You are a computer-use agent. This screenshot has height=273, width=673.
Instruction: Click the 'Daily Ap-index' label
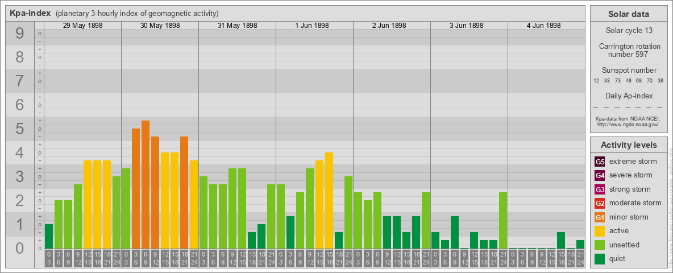(629, 96)
